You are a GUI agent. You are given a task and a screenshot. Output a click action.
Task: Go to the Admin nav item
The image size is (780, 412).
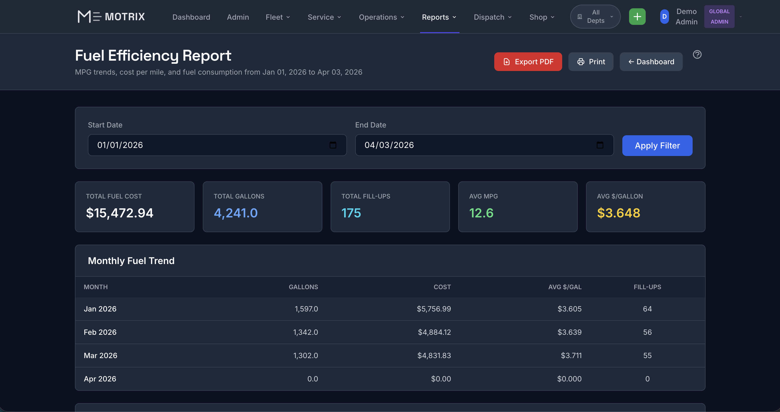[x=238, y=17]
